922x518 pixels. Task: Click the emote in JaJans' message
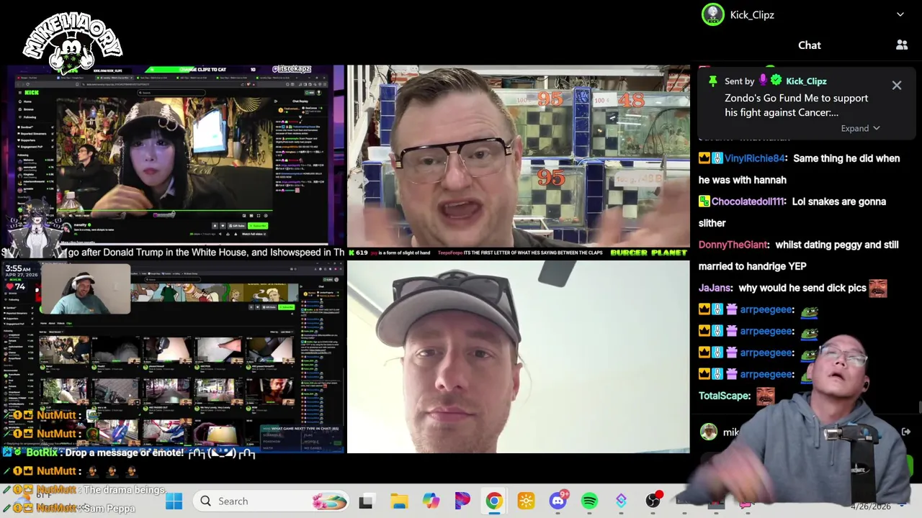click(x=877, y=288)
